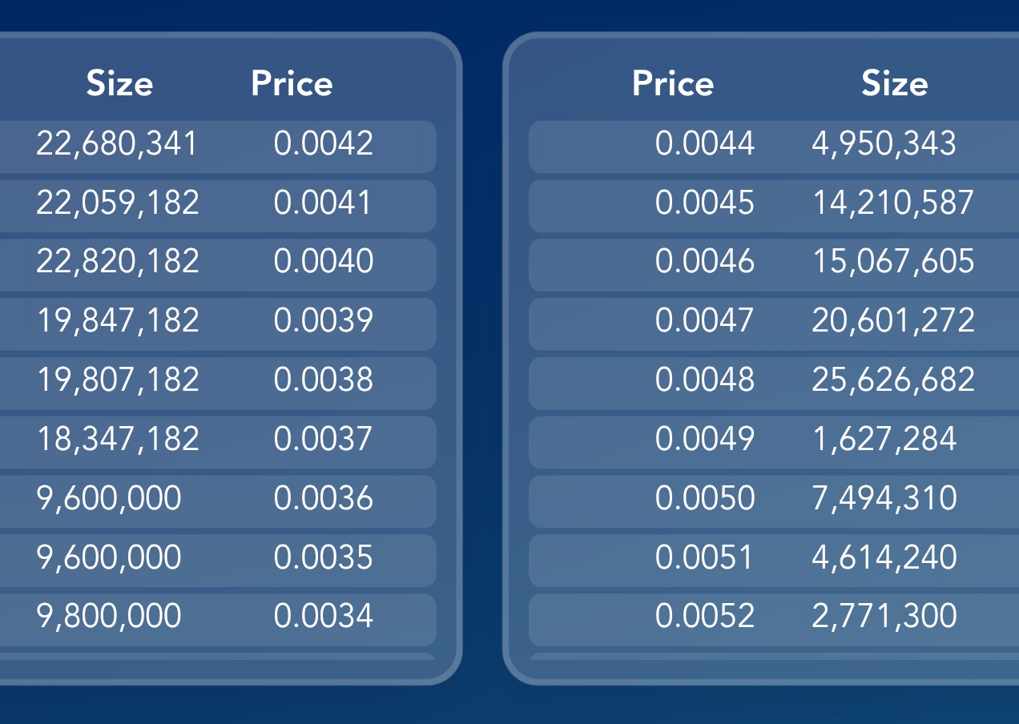The width and height of the screenshot is (1019, 724).
Task: Click the ask-side Size column header
Action: (x=895, y=84)
